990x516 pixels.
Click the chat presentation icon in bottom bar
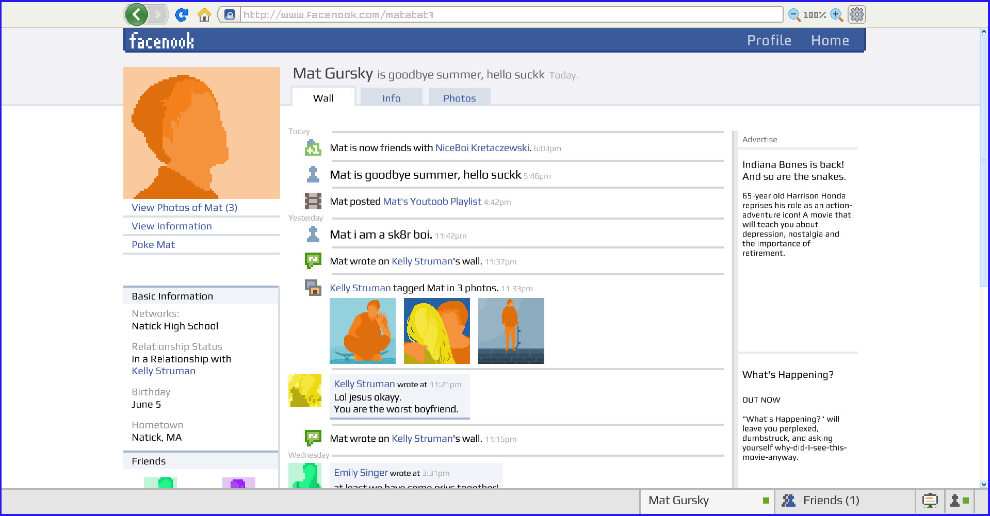coord(930,501)
